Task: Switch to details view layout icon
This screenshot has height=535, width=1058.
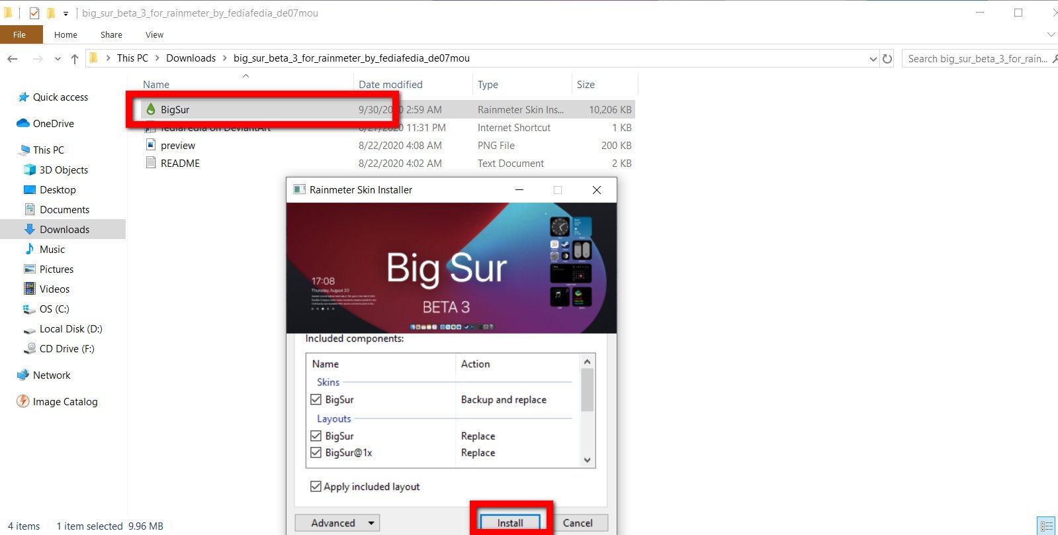Action: pos(1046,526)
